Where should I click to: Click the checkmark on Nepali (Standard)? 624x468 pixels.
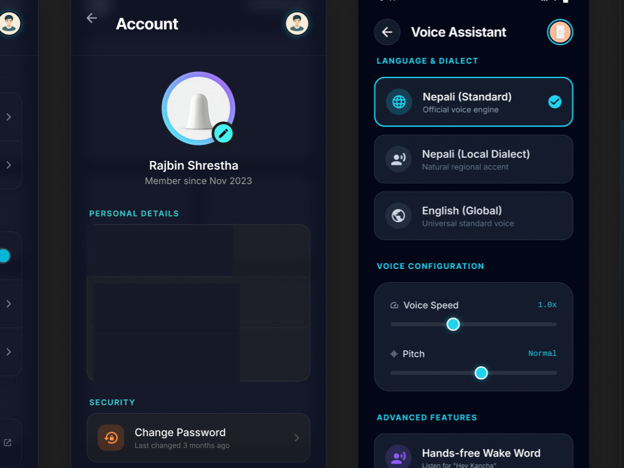pos(555,102)
